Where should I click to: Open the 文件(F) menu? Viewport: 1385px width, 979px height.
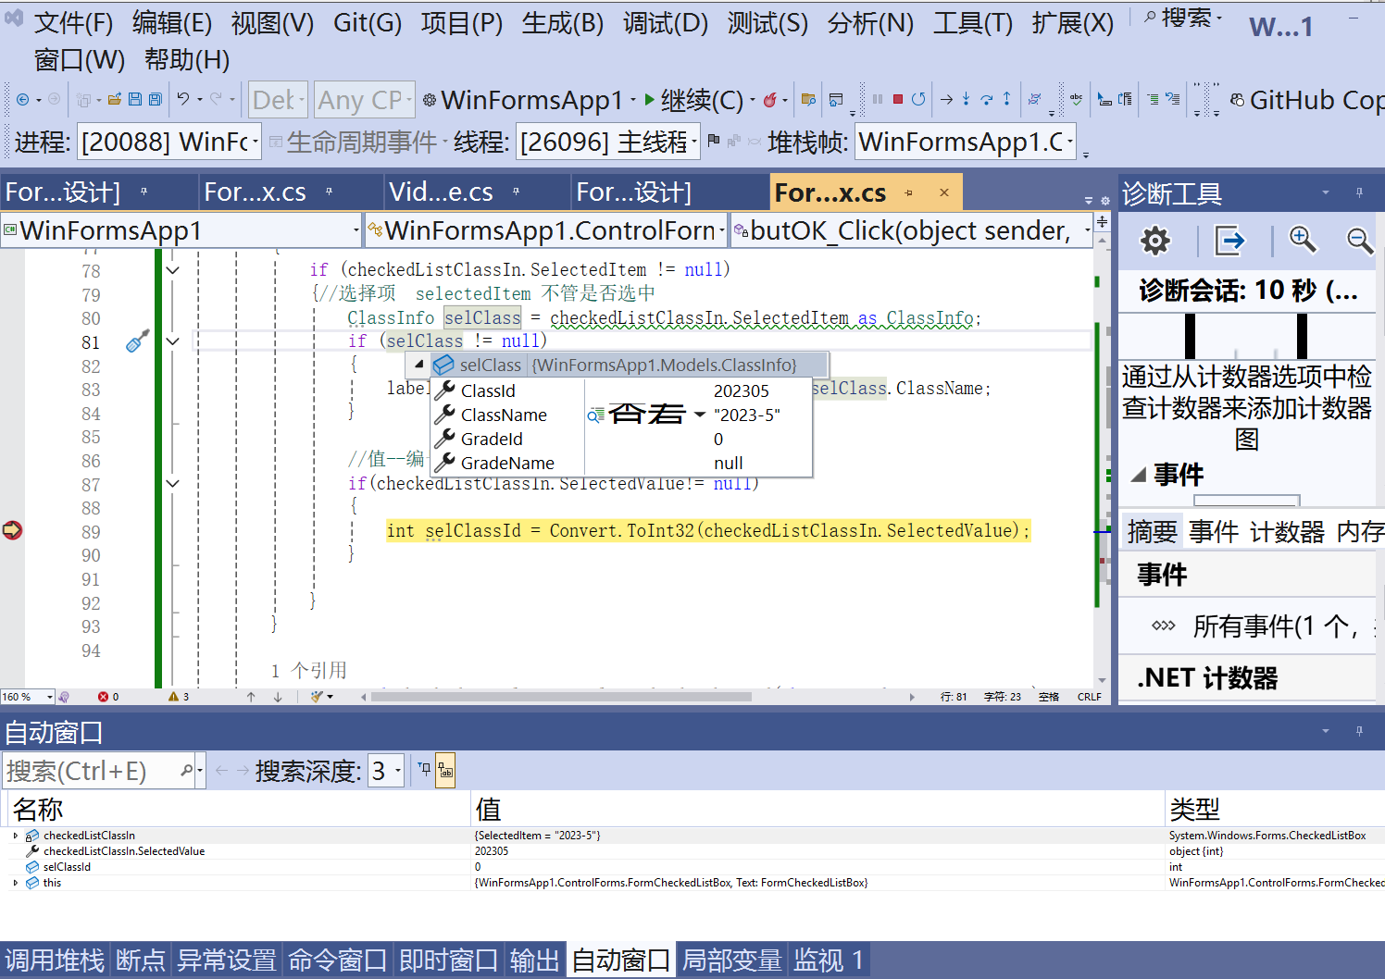click(73, 23)
